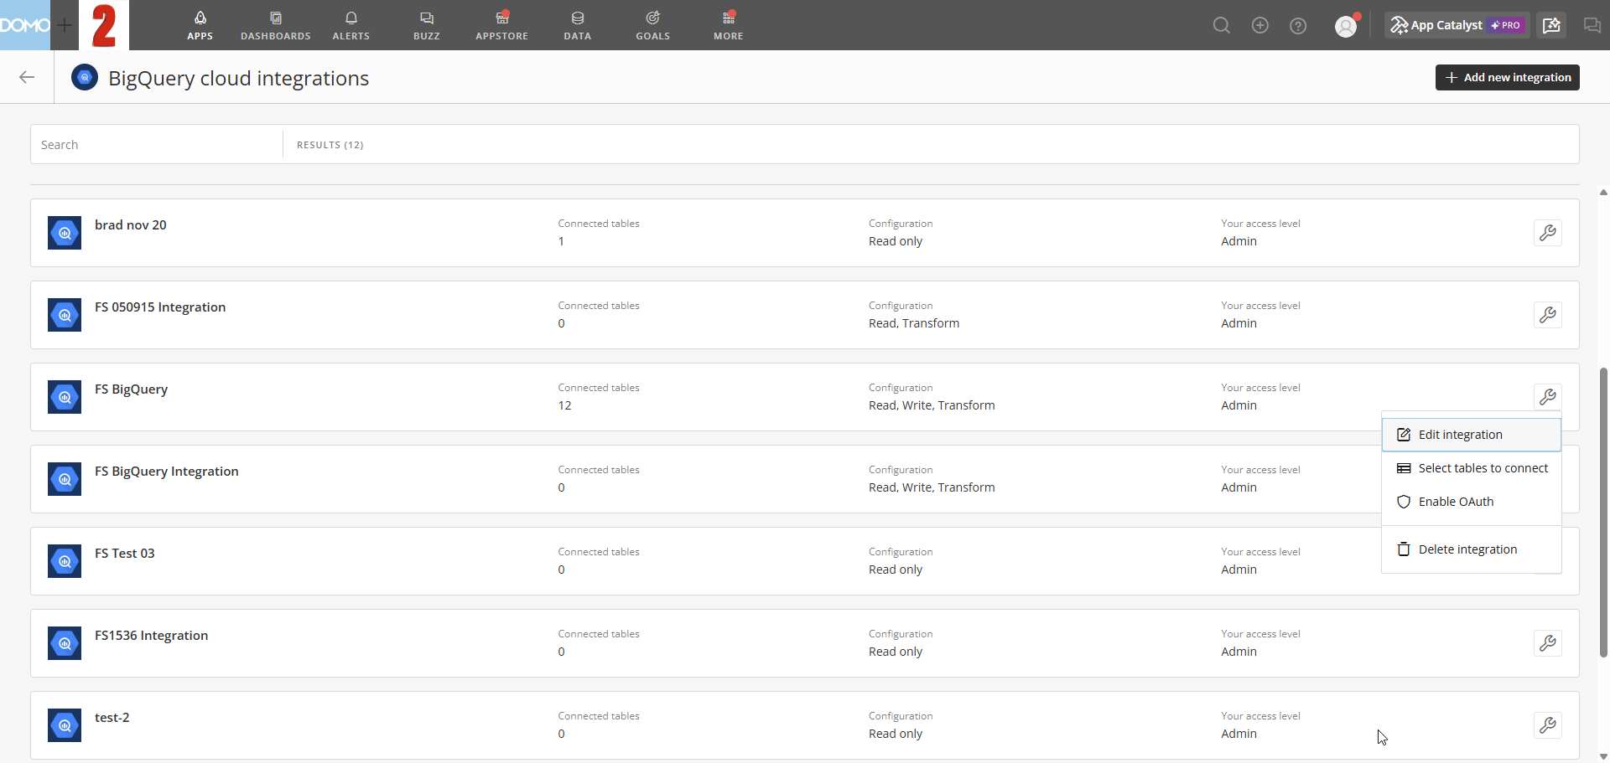Choose Enable OAuth from the menu
The image size is (1610, 763).
[x=1471, y=502]
